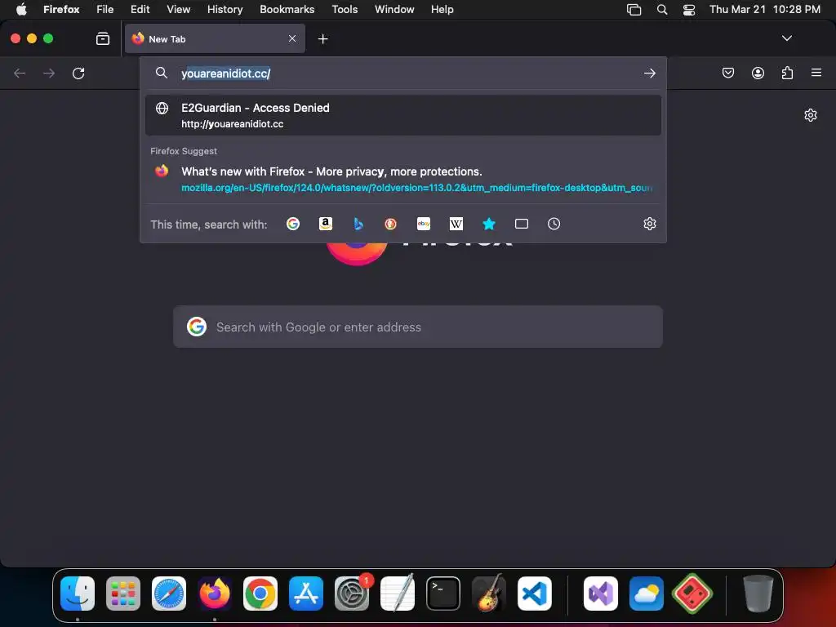The width and height of the screenshot is (836, 627).
Task: Open the Help menu
Action: (x=442, y=9)
